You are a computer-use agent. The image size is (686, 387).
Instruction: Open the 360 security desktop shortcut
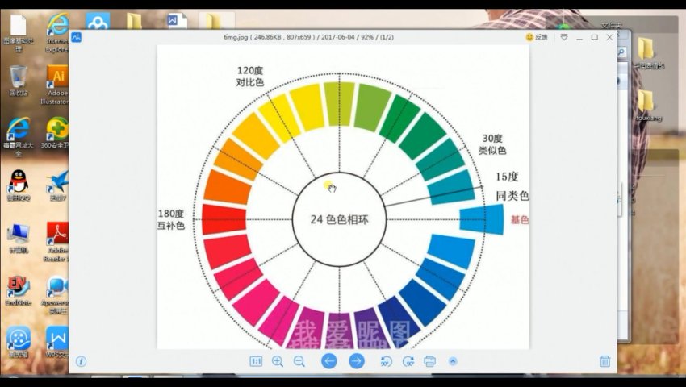pos(57,129)
